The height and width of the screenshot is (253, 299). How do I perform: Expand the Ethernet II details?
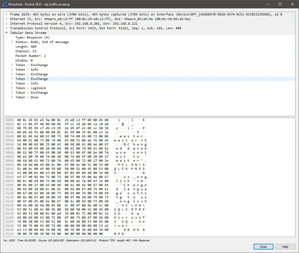click(6, 19)
